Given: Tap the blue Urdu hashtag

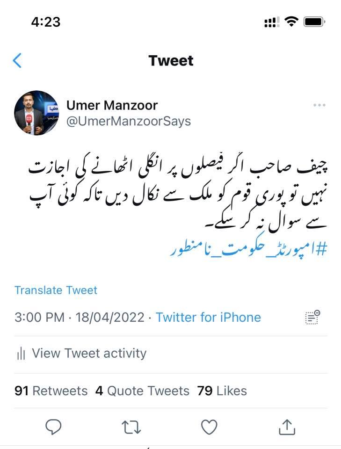Looking at the screenshot, I should [x=248, y=248].
